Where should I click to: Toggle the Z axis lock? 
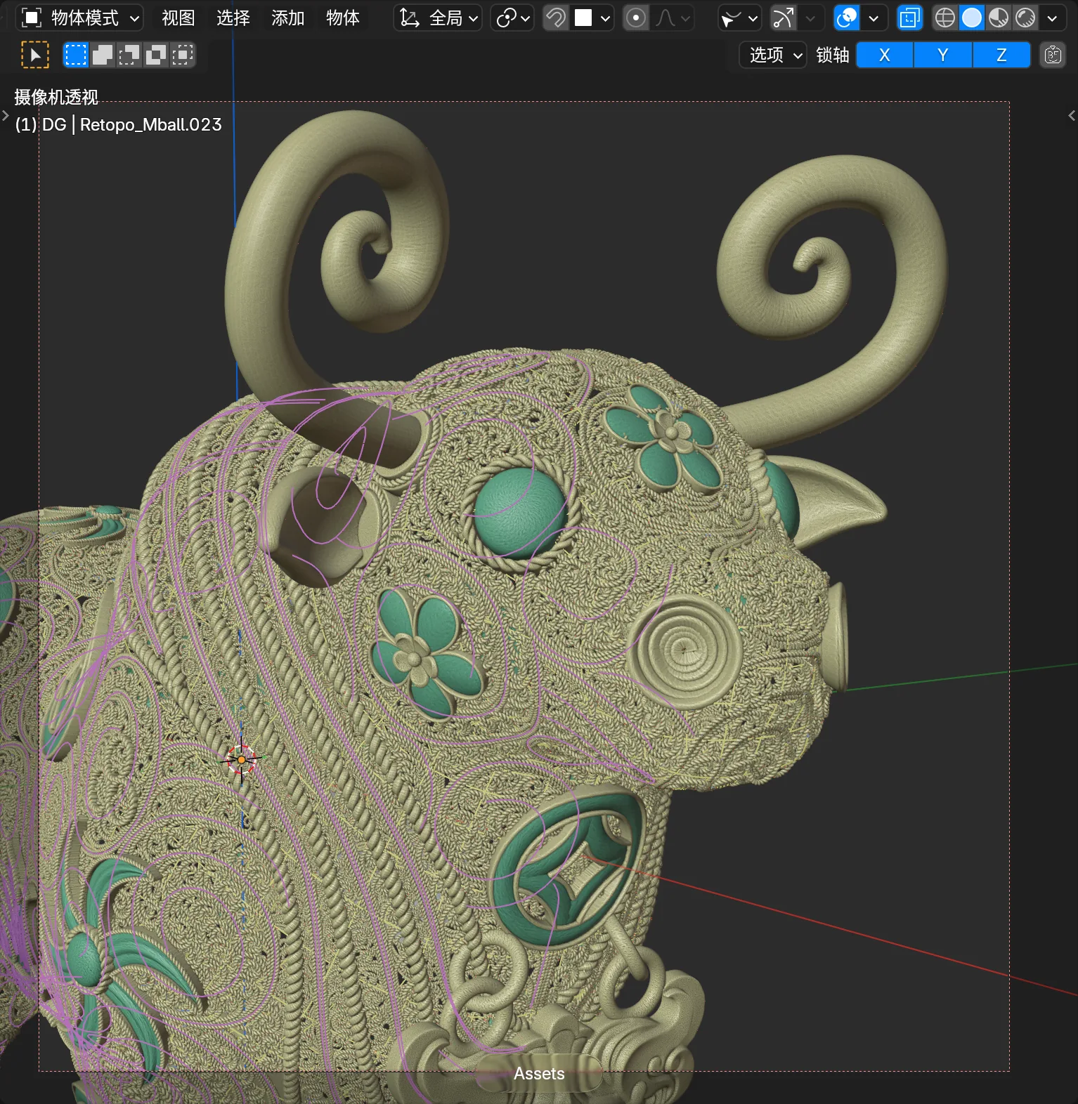point(1001,55)
